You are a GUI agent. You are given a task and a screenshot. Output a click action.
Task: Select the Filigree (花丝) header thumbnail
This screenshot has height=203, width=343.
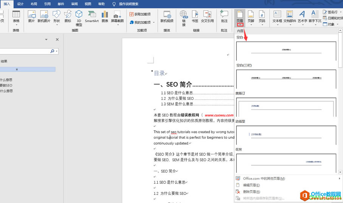[x=286, y=163]
